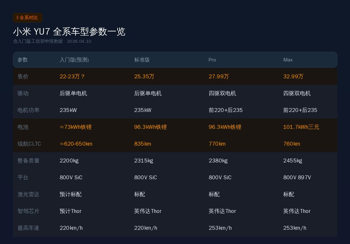Click the 参数 header cell
The height and width of the screenshot is (244, 350).
[23, 60]
